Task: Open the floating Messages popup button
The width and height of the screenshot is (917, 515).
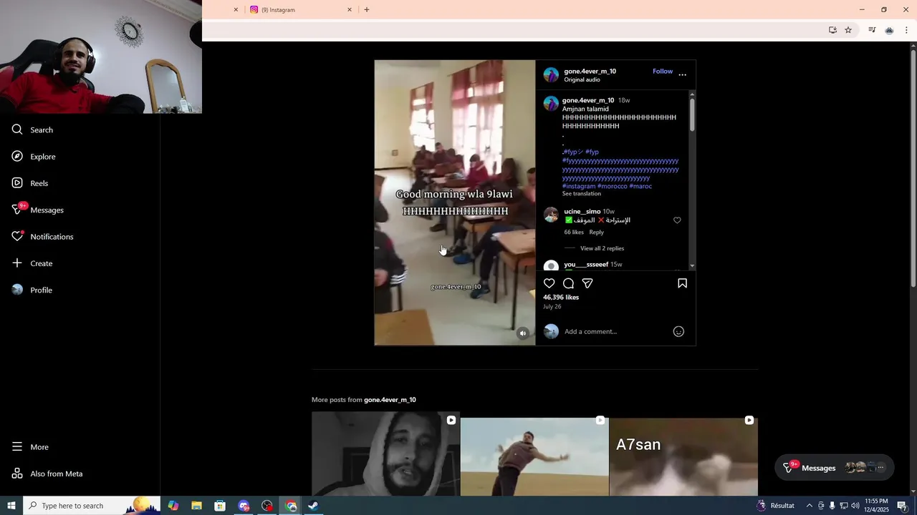Action: click(835, 468)
